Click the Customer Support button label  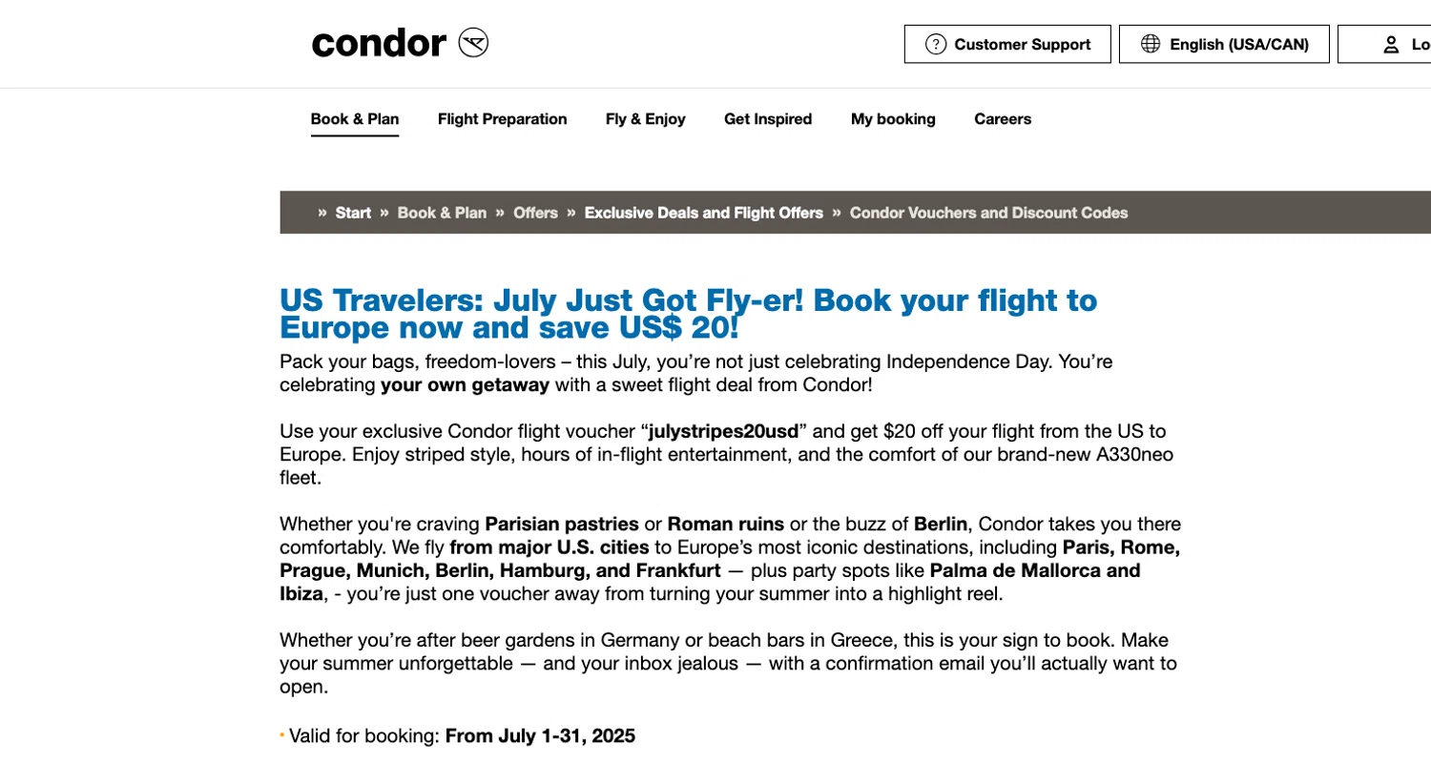click(1022, 45)
